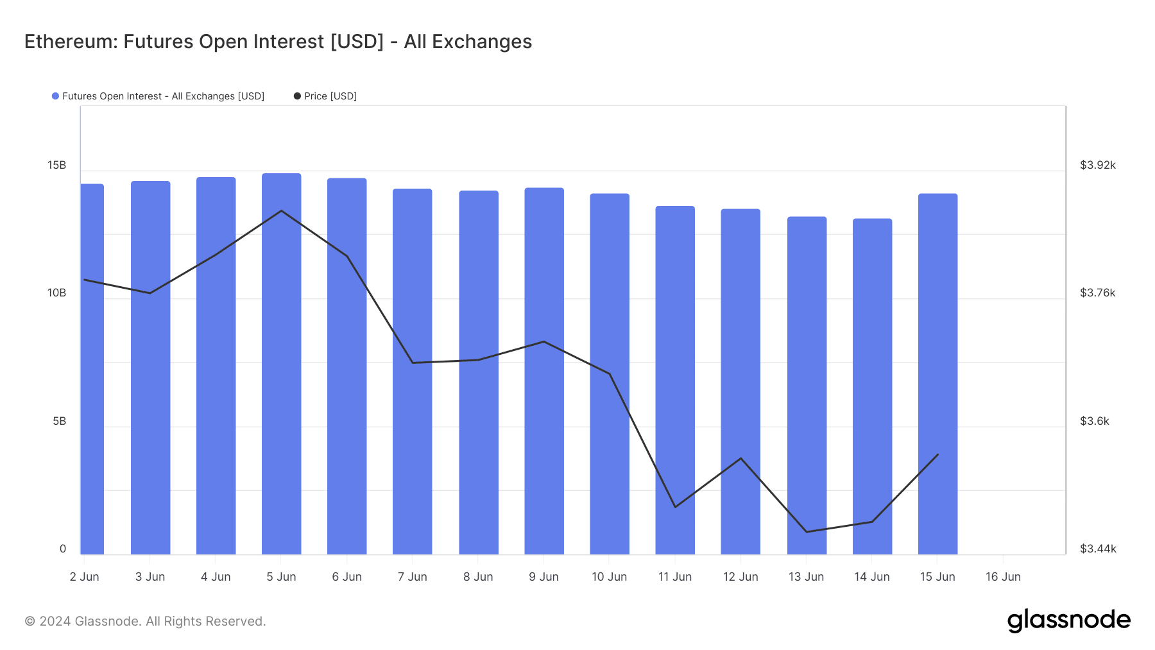
Task: Click the 9 Jun x-axis label
Action: 543,577
